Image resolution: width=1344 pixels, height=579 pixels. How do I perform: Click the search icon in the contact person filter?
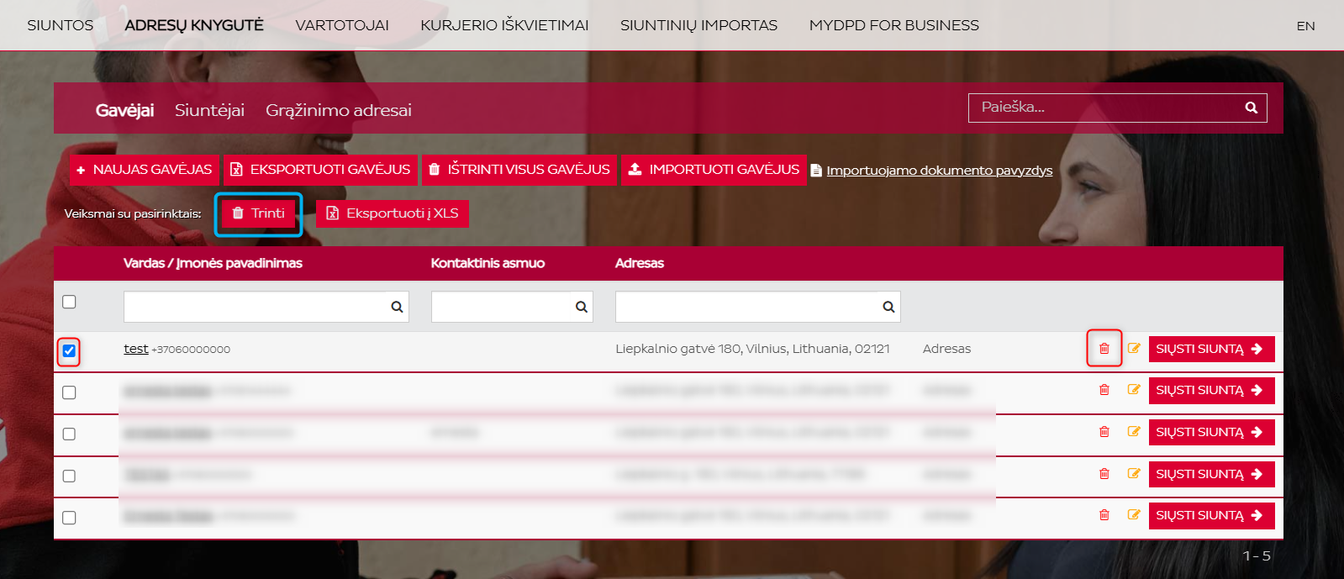pos(581,308)
